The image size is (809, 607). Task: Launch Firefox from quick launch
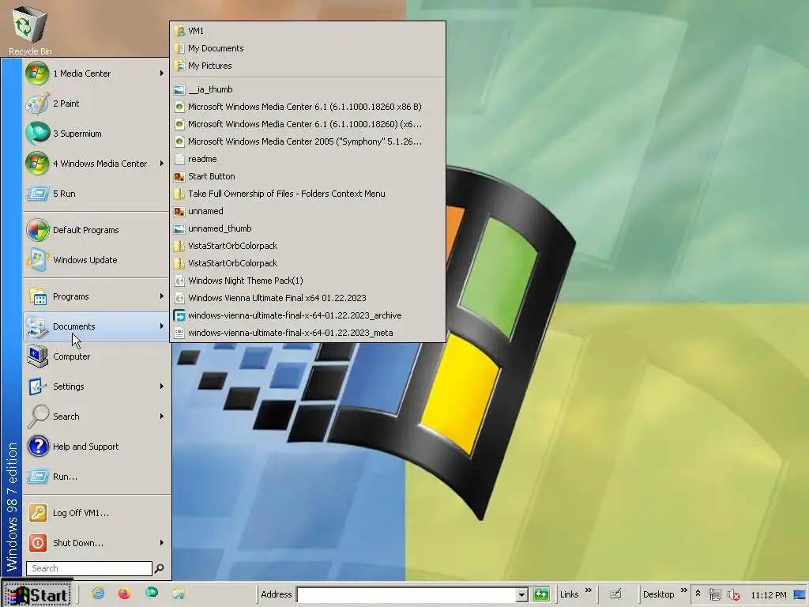click(x=124, y=594)
